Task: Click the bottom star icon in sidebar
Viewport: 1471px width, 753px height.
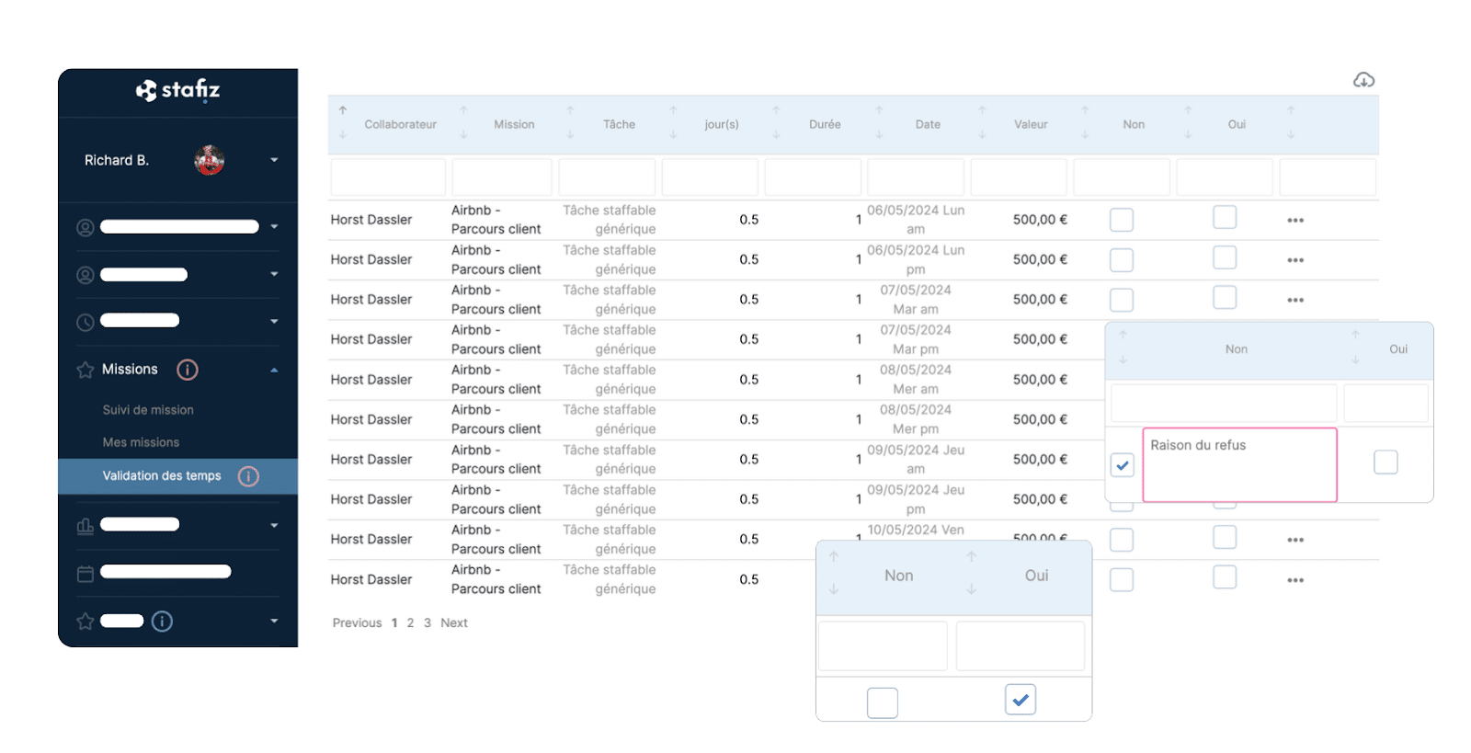Action: pos(86,622)
